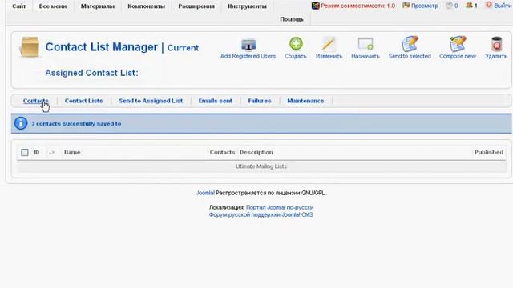513x288 pixels.
Task: Switch to the Contact Lists tab
Action: click(x=83, y=101)
